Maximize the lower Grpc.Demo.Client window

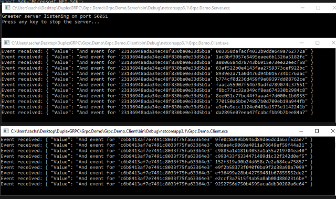click(x=317, y=131)
